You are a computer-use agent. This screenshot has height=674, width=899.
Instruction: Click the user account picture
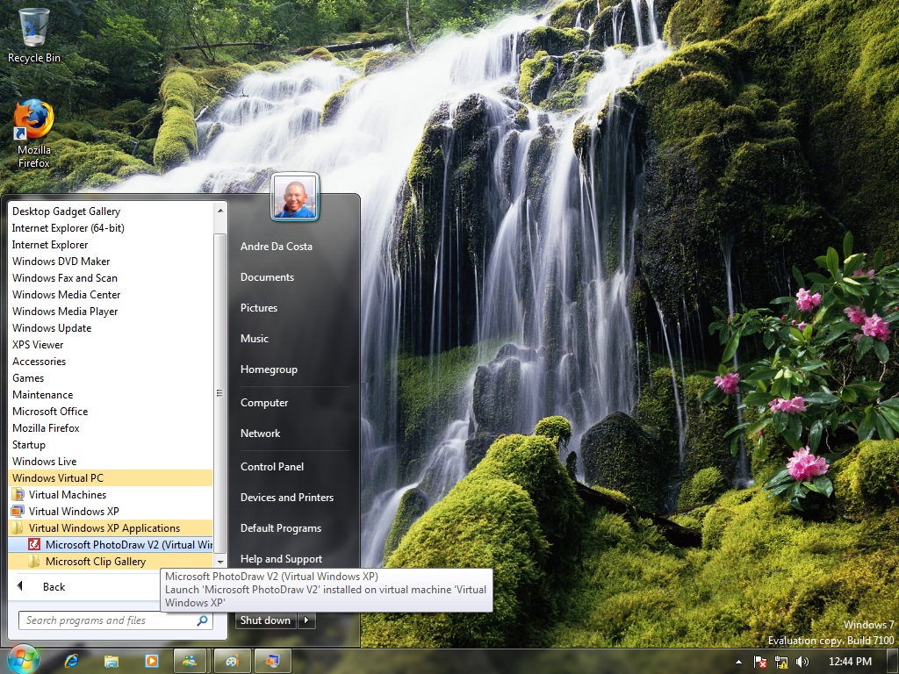(295, 197)
